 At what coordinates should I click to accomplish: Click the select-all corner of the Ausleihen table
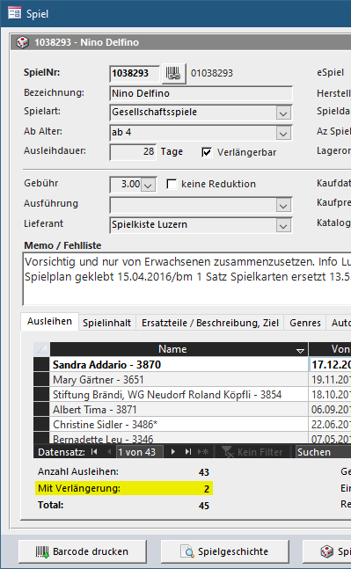(41, 349)
